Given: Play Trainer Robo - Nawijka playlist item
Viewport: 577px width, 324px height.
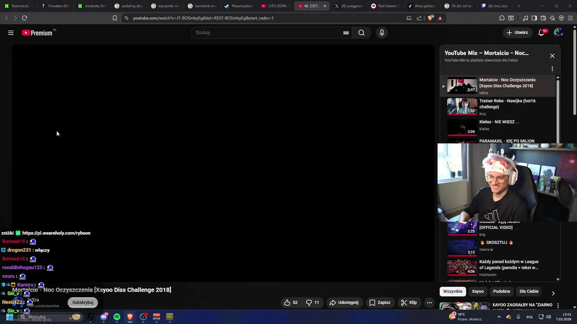Looking at the screenshot, I should [x=498, y=107].
